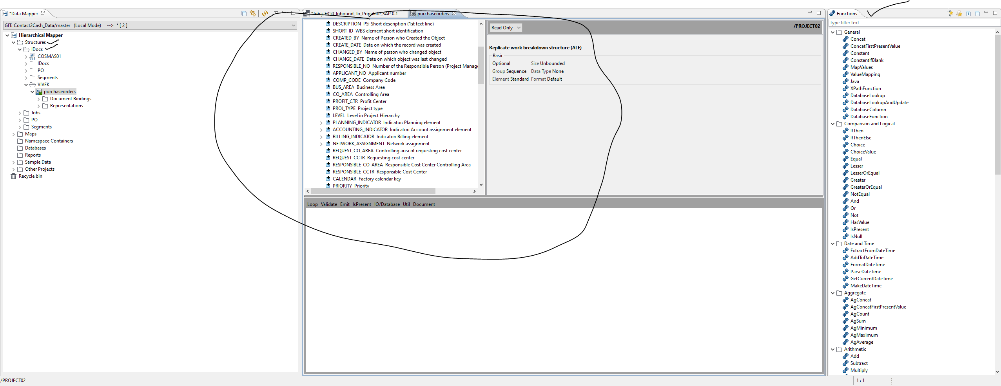Expand the PLANNING_INDICATOR element
This screenshot has width=1001, height=386.
[321, 122]
